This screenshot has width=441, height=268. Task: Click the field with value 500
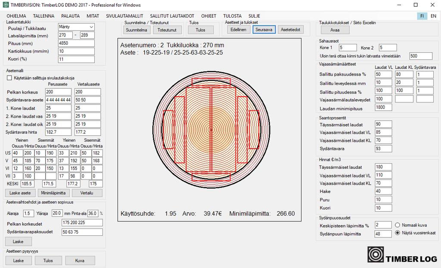[x=421, y=56]
